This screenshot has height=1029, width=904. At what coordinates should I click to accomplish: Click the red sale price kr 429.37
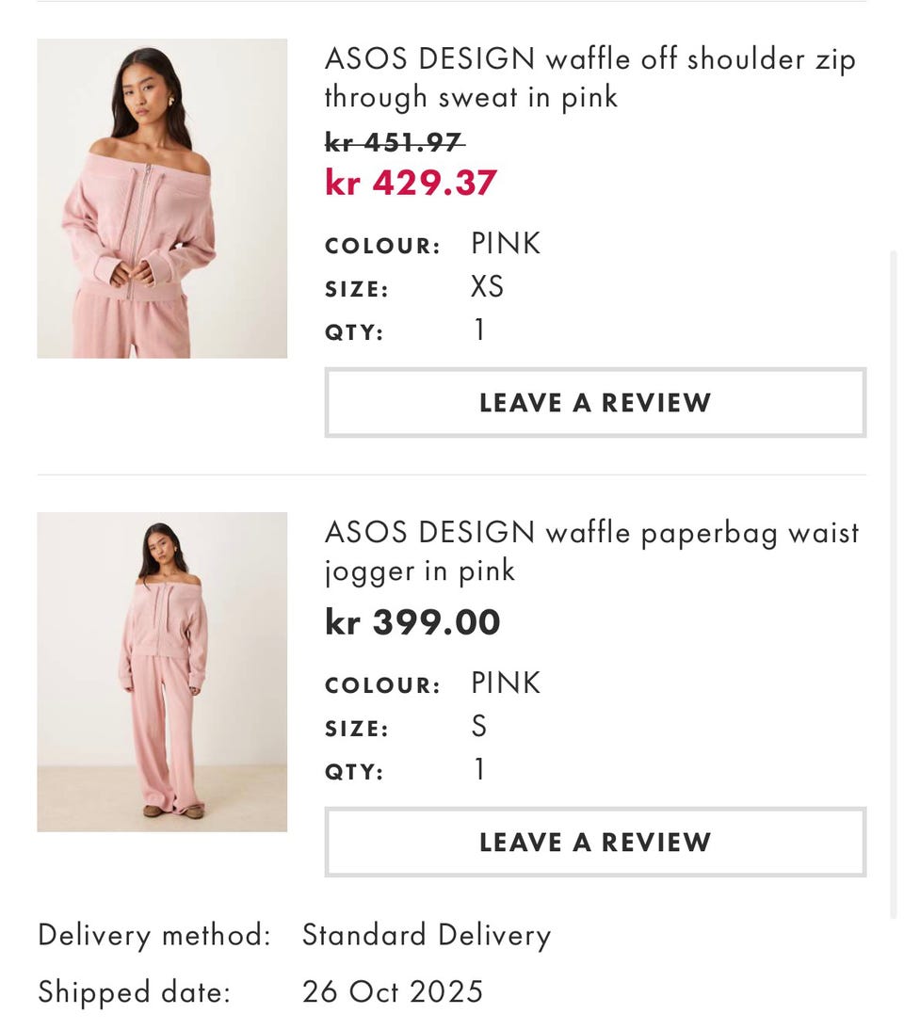[411, 183]
